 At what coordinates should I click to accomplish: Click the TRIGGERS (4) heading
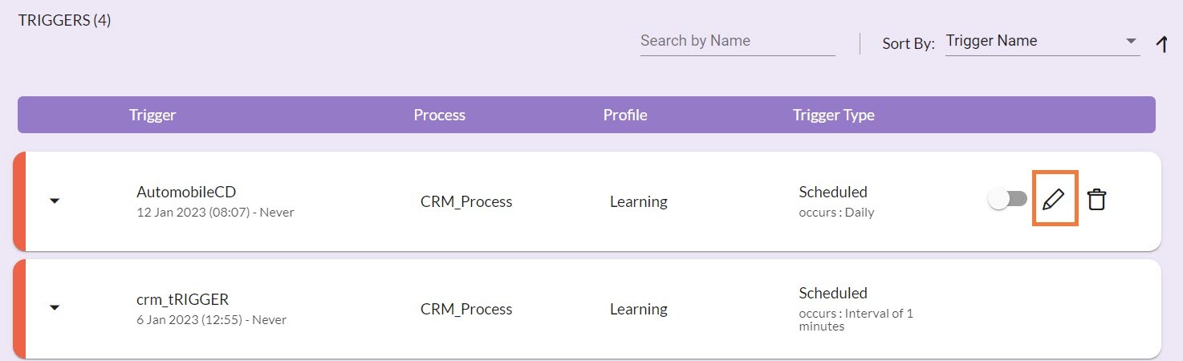64,21
